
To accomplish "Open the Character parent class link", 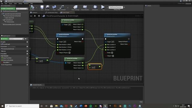I will 188,4.
